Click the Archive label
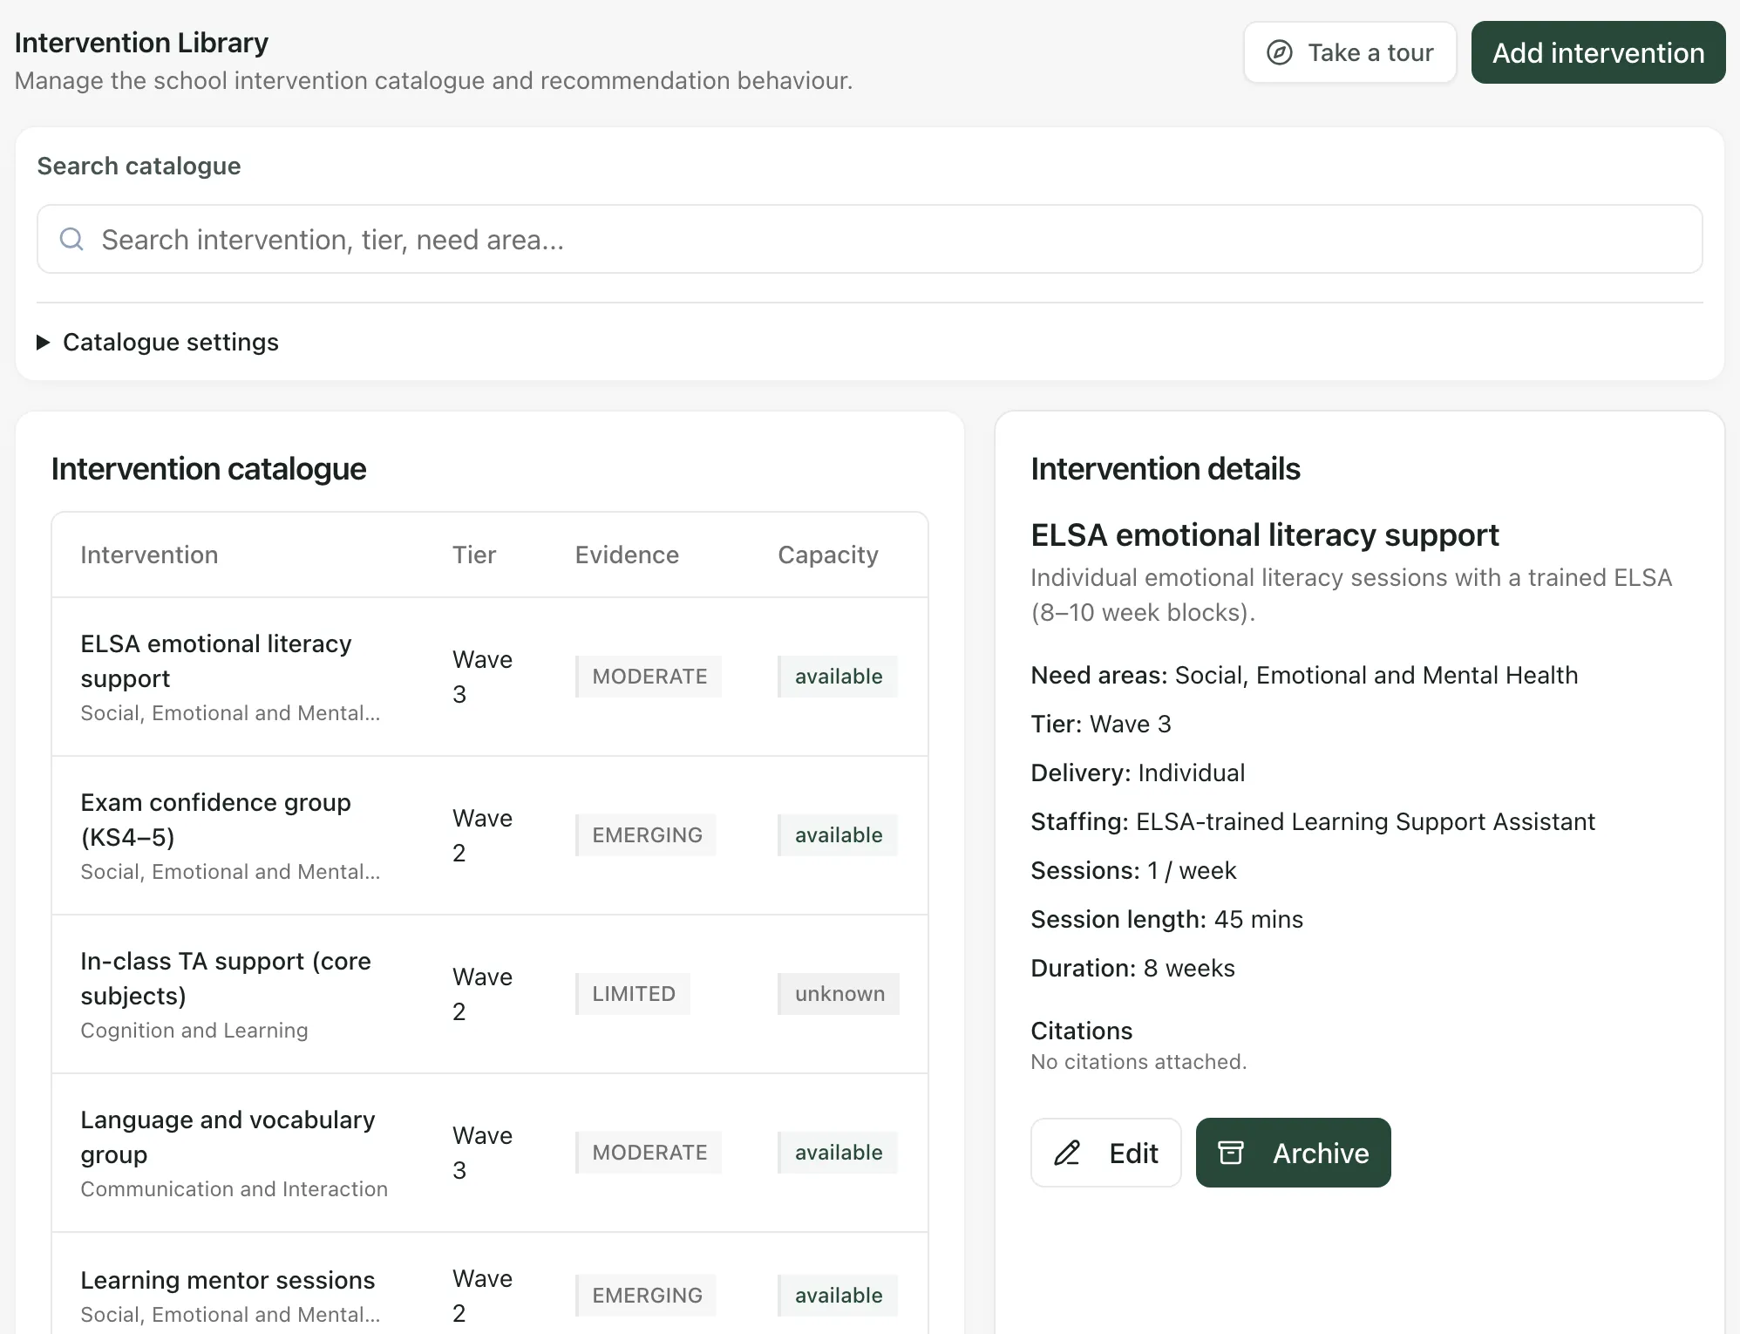The image size is (1740, 1334). pos(1321,1153)
